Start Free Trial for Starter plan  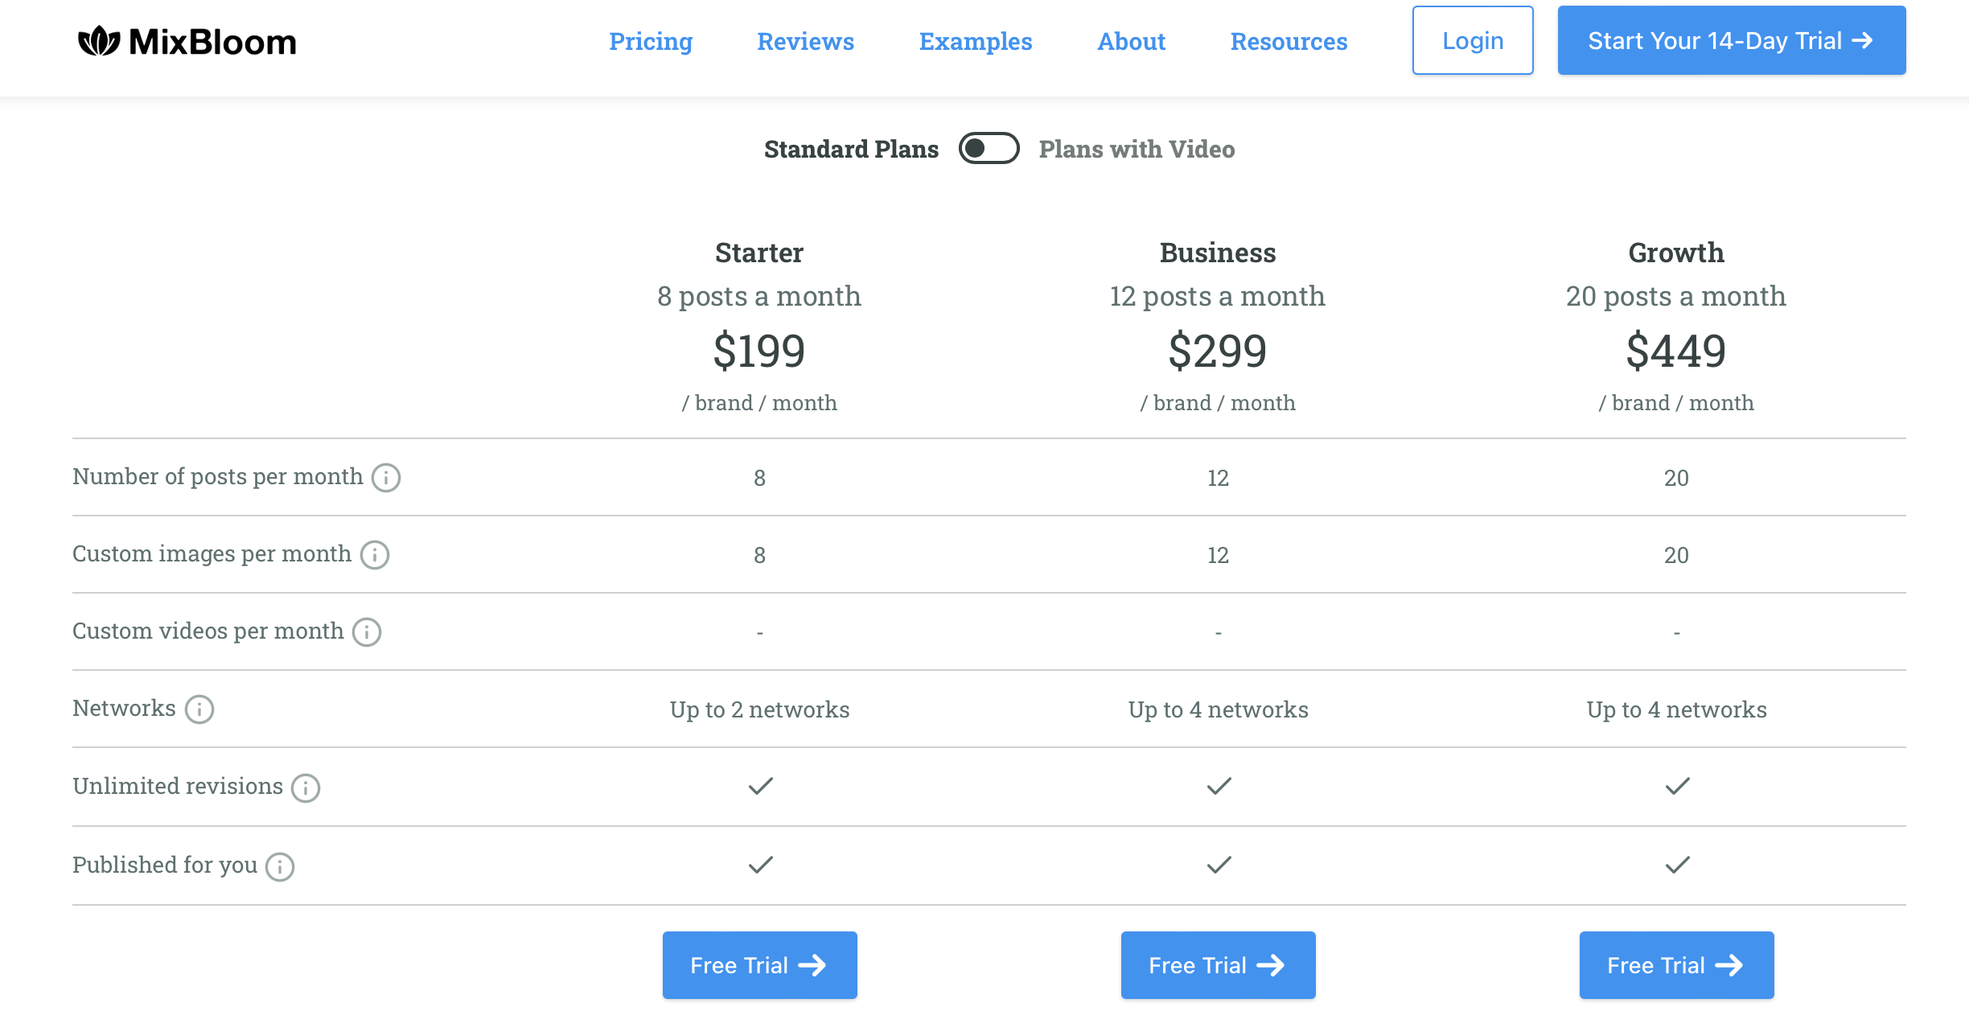(759, 965)
